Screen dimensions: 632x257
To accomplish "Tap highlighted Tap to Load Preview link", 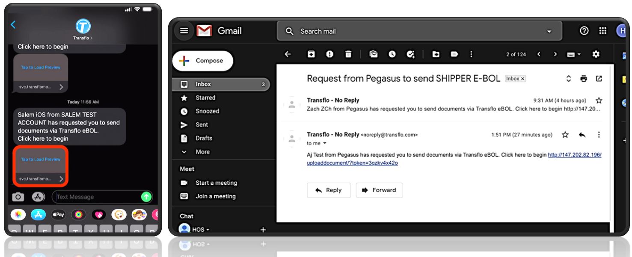I will pyautogui.click(x=41, y=166).
